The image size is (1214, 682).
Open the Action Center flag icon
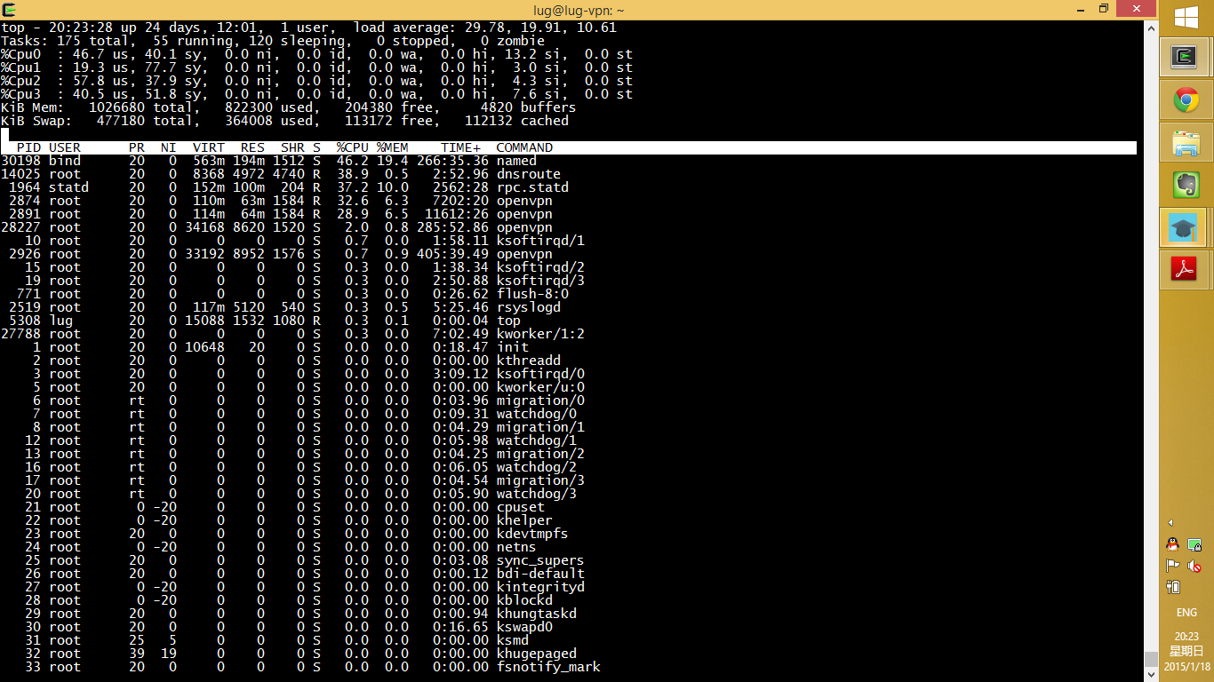[x=1172, y=566]
